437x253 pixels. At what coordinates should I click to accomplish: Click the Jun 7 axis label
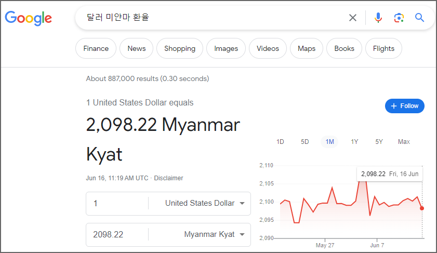click(377, 246)
